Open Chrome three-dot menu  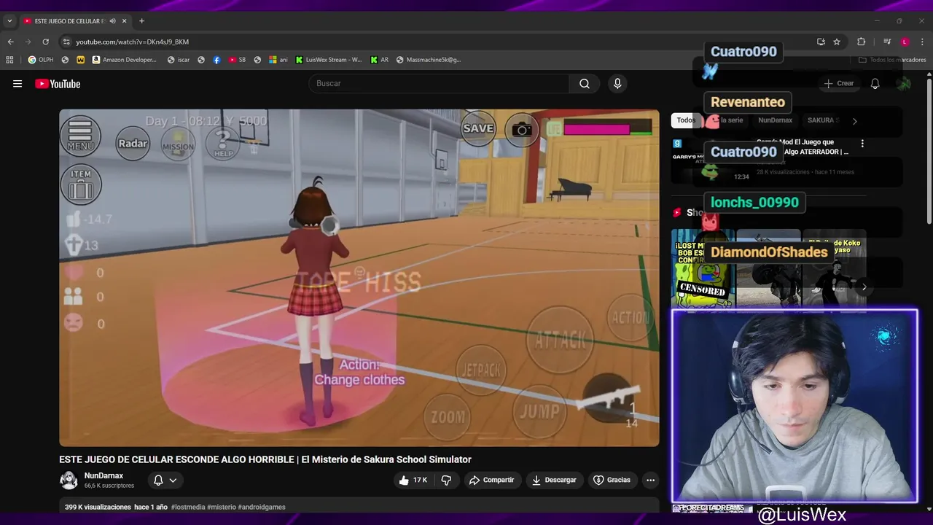coord(923,42)
